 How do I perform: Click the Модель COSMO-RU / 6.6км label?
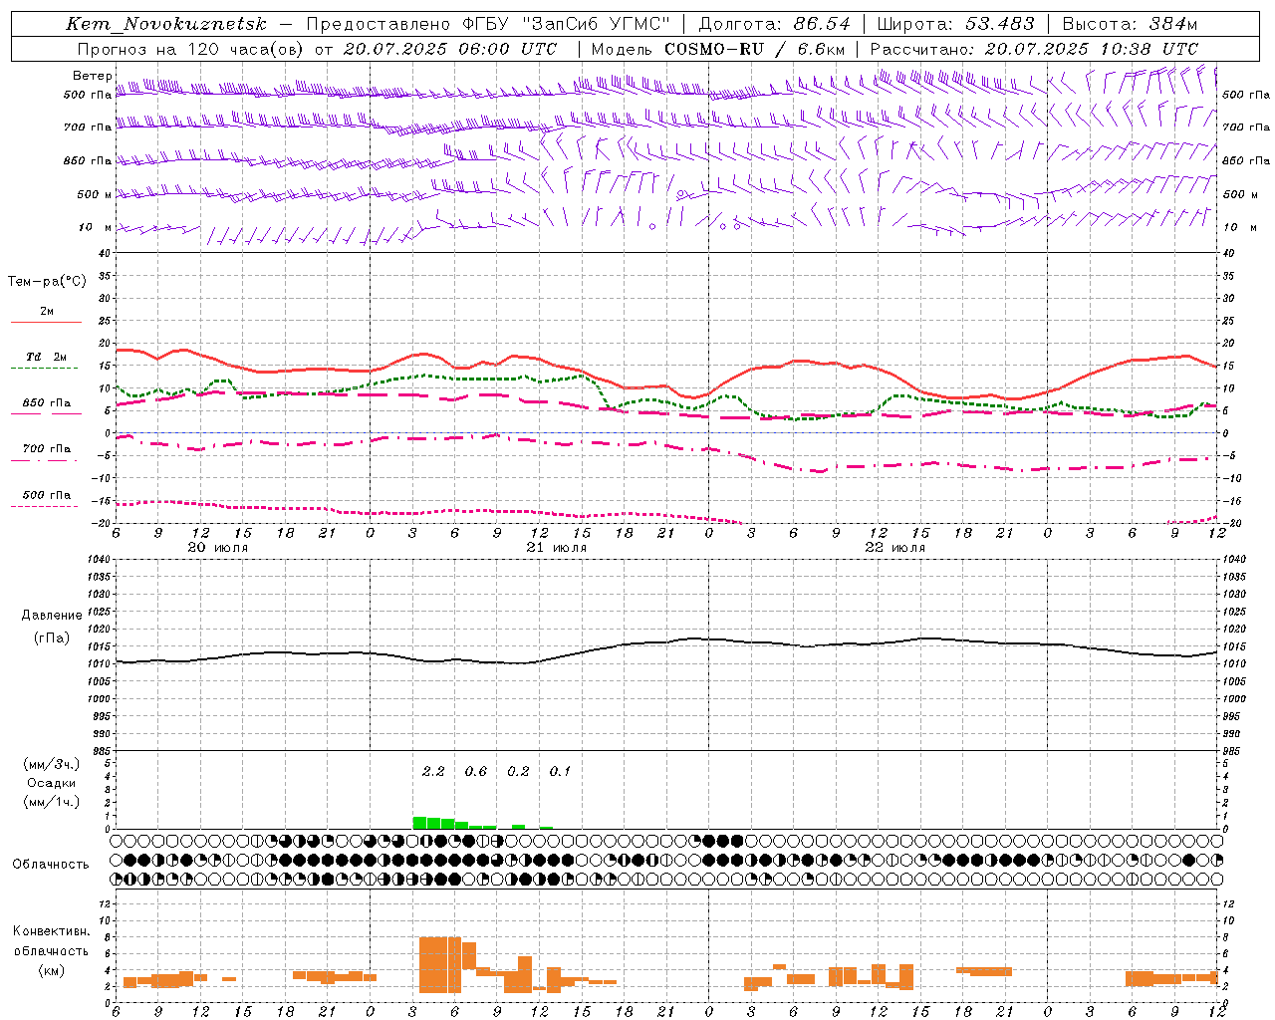pyautogui.click(x=718, y=49)
